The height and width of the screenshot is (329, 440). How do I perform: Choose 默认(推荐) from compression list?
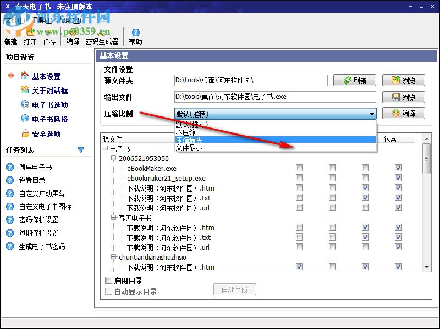(276, 124)
